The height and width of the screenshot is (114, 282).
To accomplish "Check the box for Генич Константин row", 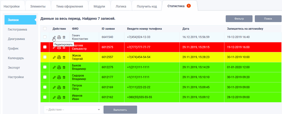I will coord(45,37).
